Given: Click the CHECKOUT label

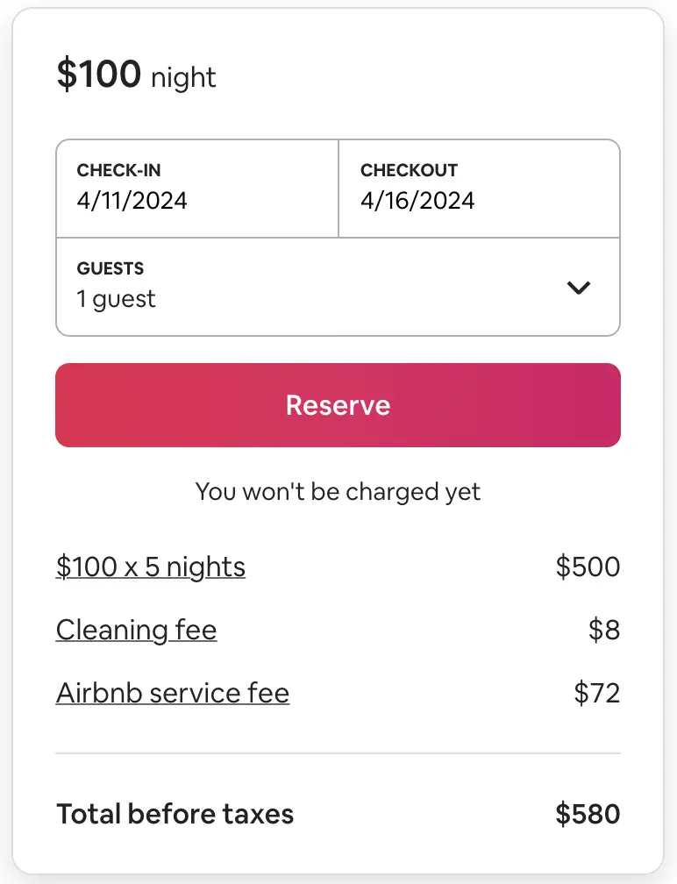Looking at the screenshot, I should (409, 170).
